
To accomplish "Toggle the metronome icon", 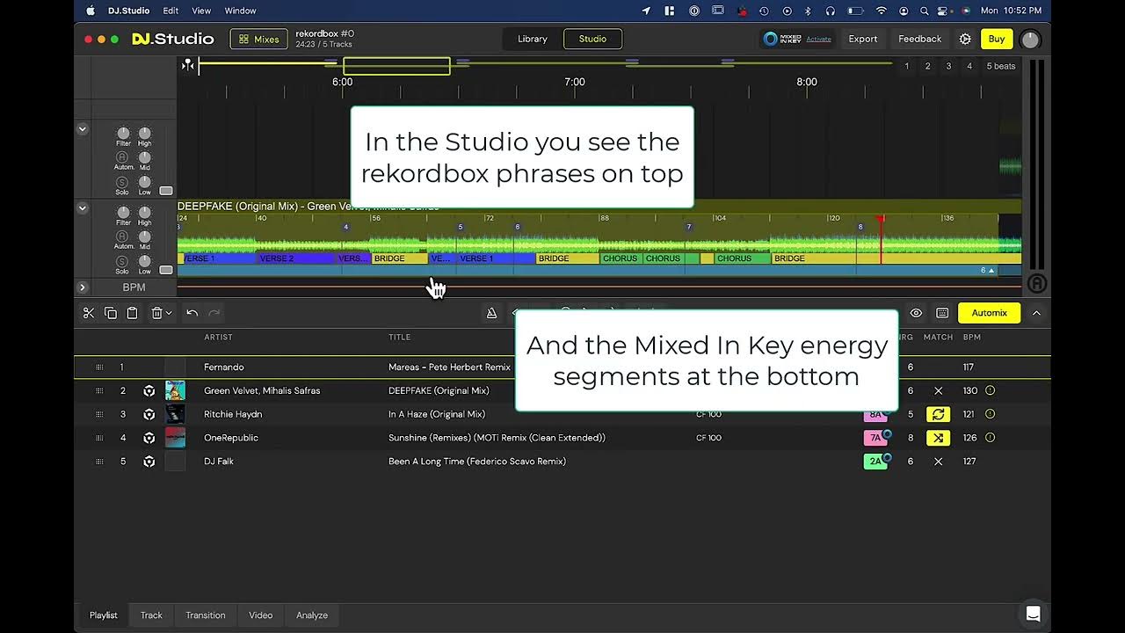I will 491,313.
